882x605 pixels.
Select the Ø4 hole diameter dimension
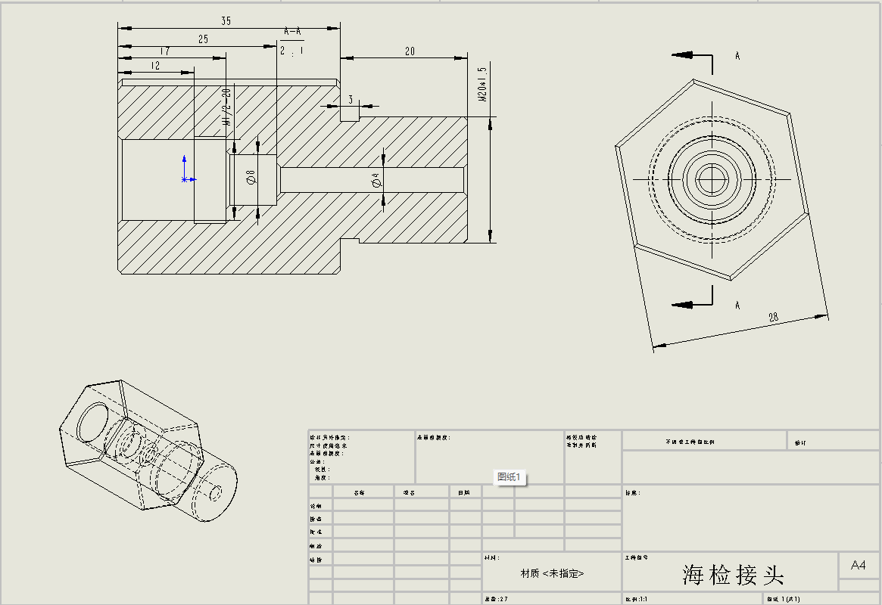(375, 179)
